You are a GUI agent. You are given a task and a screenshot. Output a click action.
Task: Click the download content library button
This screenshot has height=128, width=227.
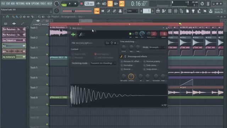pos(211,11)
